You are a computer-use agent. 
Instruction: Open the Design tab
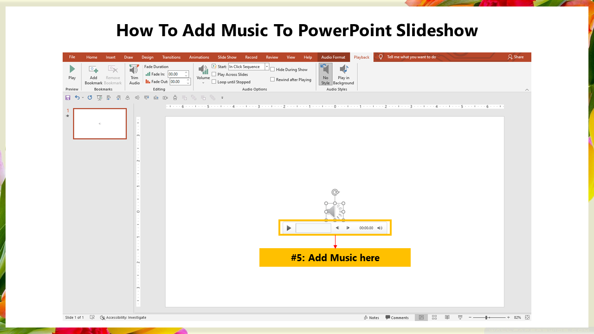click(148, 57)
